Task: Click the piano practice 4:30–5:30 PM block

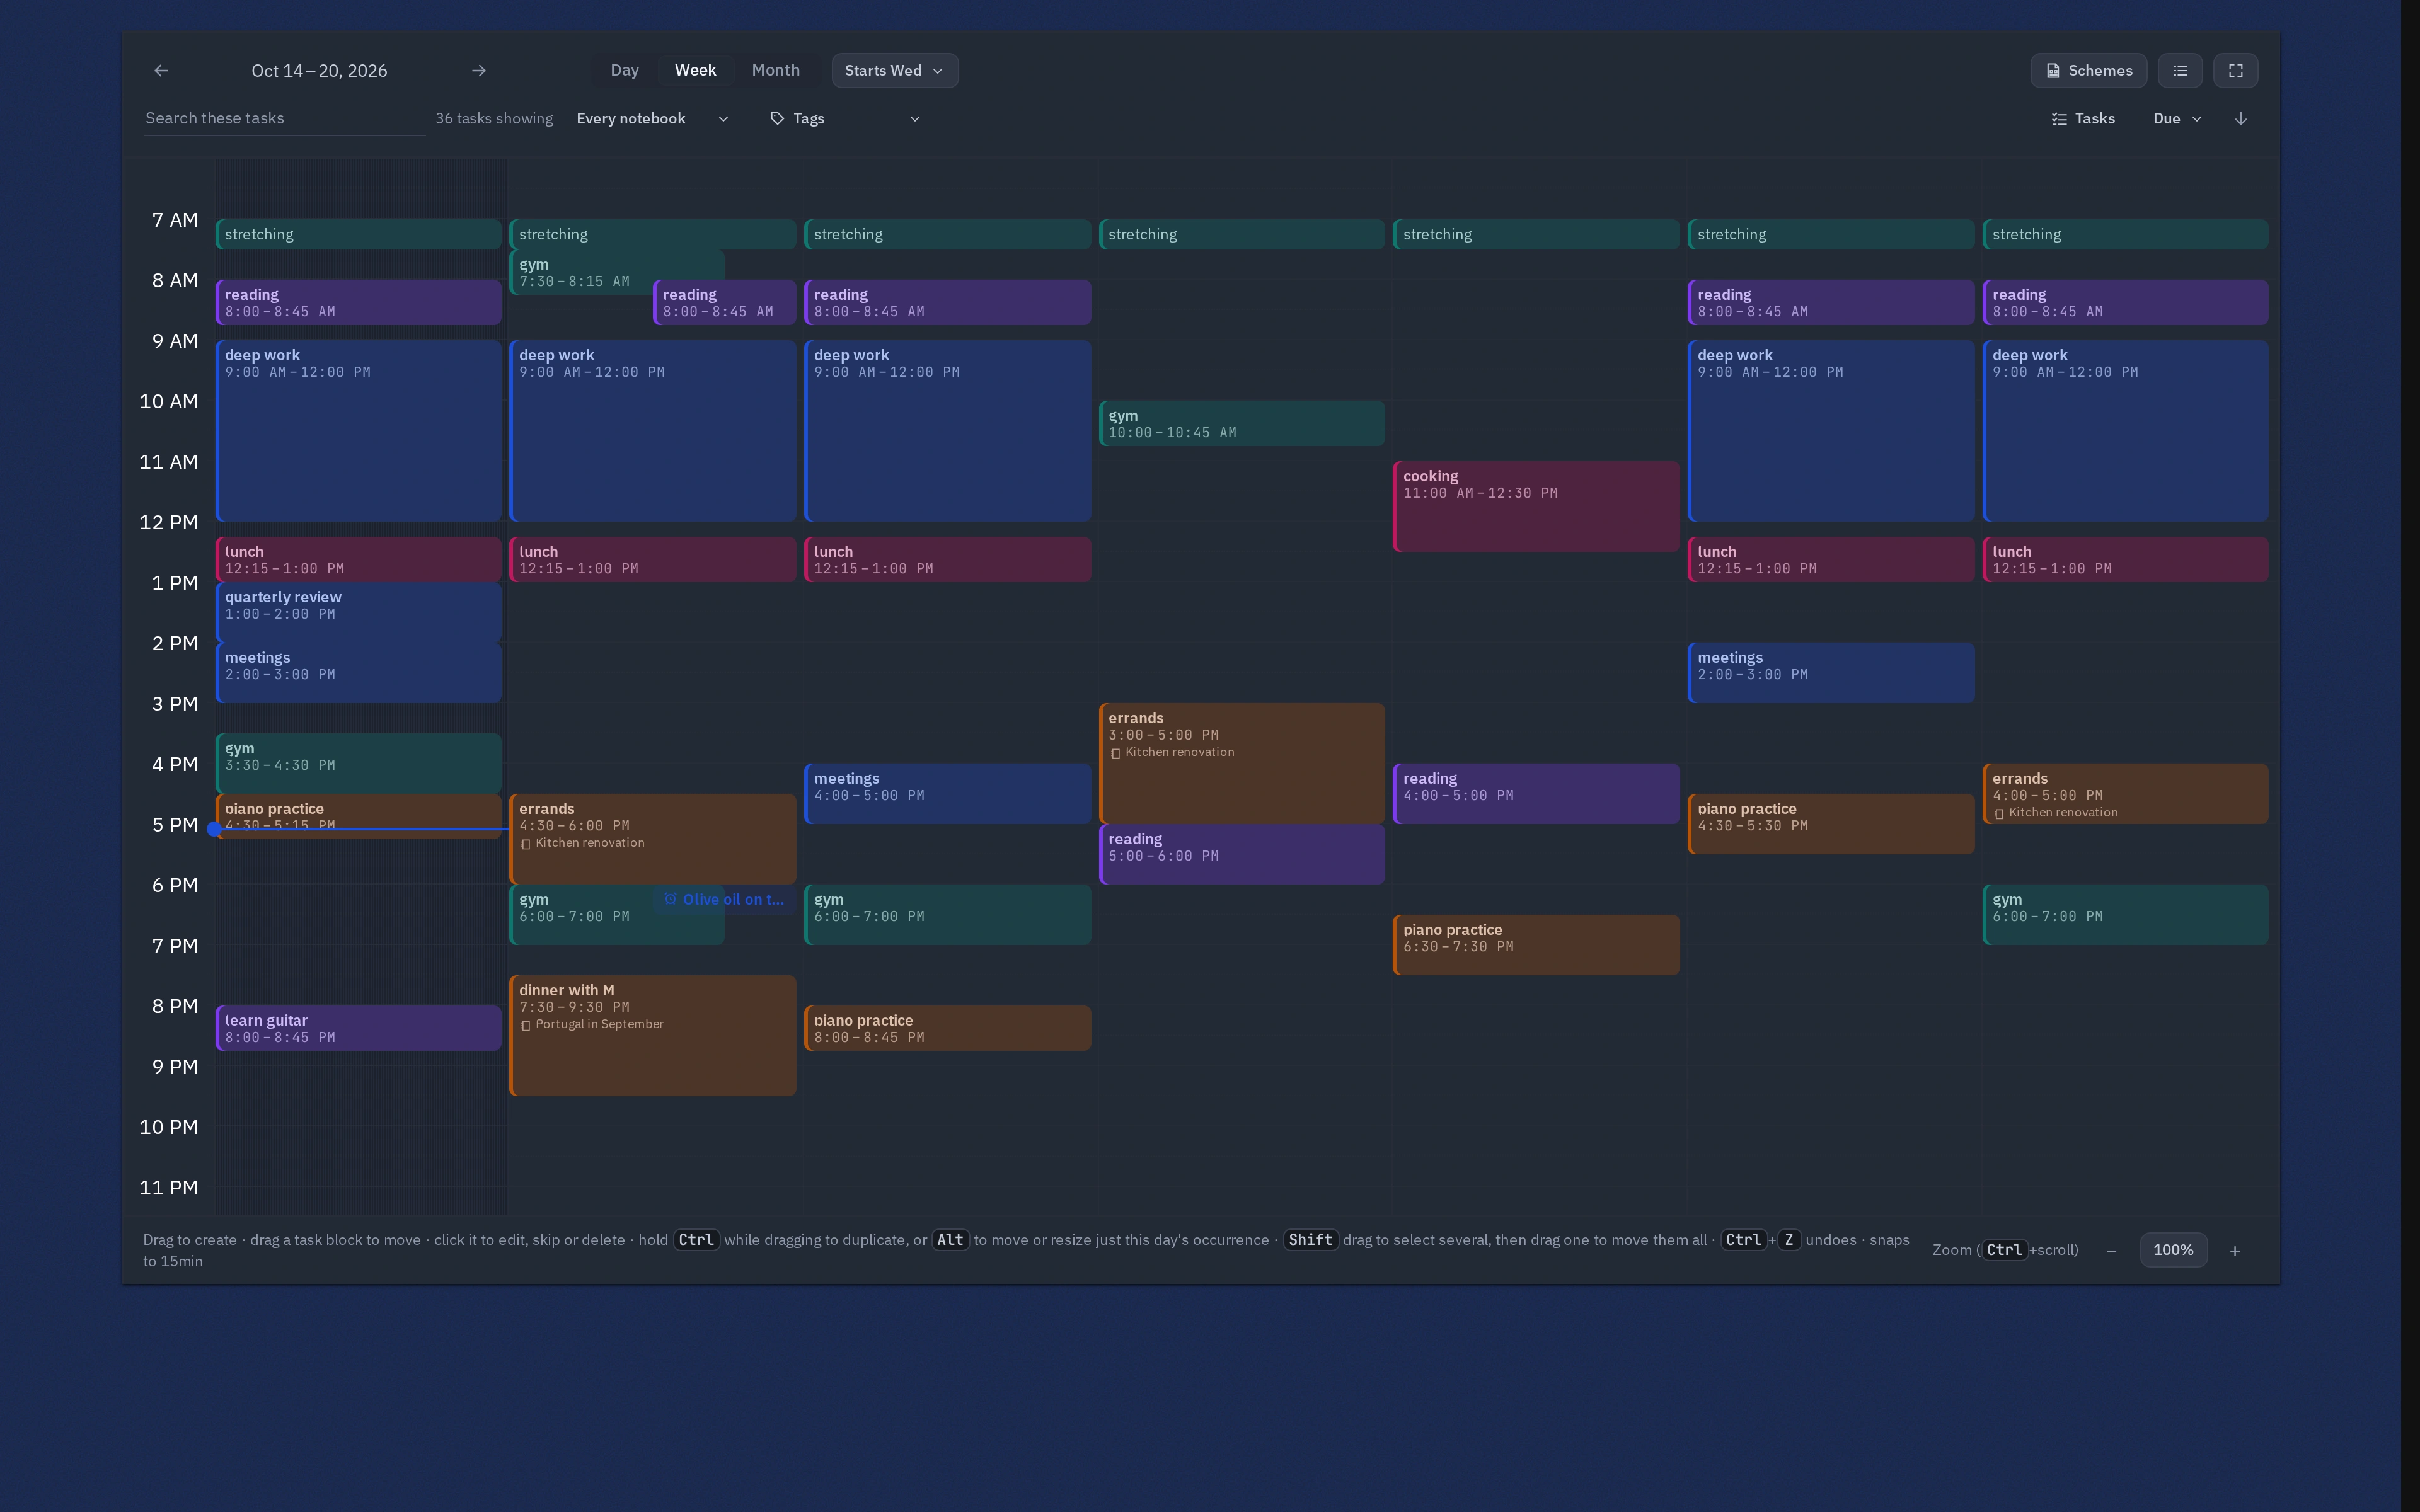Action: (1830, 824)
